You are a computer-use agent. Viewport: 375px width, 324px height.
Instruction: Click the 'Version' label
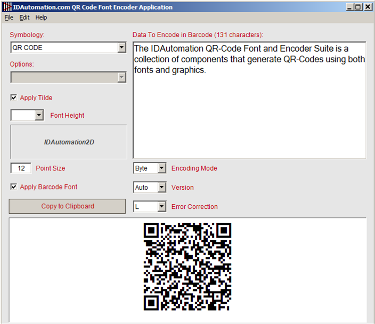pyautogui.click(x=183, y=188)
